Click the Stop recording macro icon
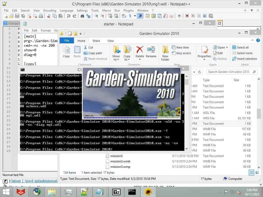 (193, 16)
